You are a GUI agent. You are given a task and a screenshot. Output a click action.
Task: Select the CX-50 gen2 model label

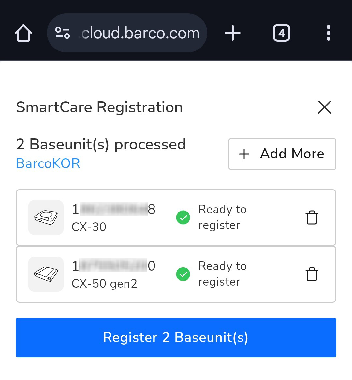click(104, 283)
